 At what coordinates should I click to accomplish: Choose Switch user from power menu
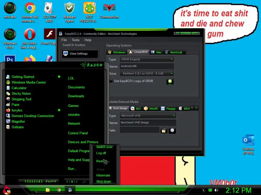[x=104, y=147]
